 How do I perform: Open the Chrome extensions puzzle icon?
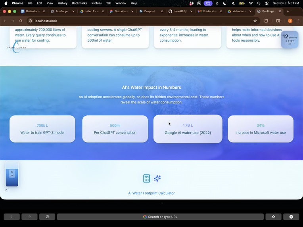pos(266,21)
